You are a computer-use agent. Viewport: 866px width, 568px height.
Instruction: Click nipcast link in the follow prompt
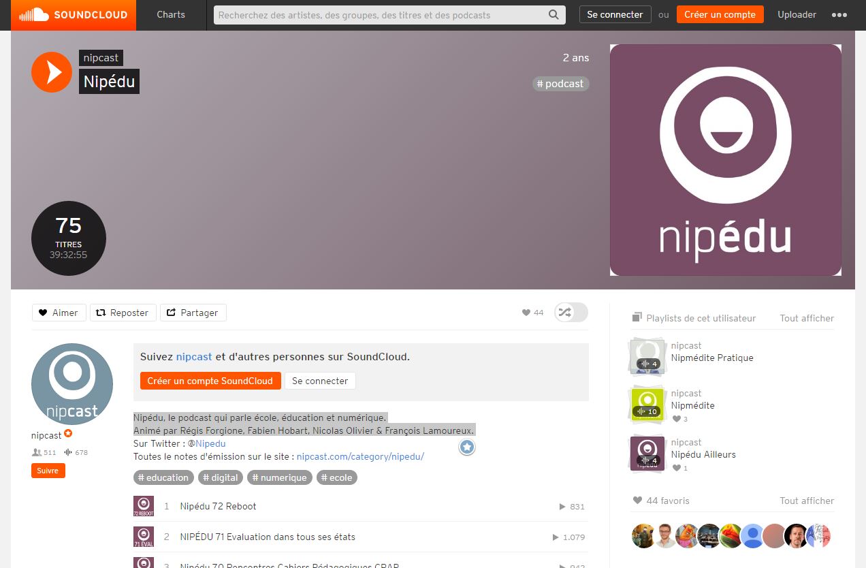point(194,356)
